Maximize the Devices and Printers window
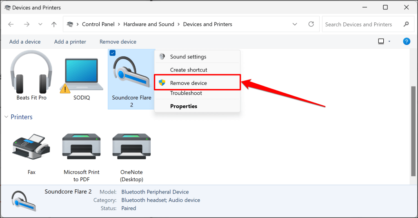This screenshot has height=218, width=418. [385, 7]
